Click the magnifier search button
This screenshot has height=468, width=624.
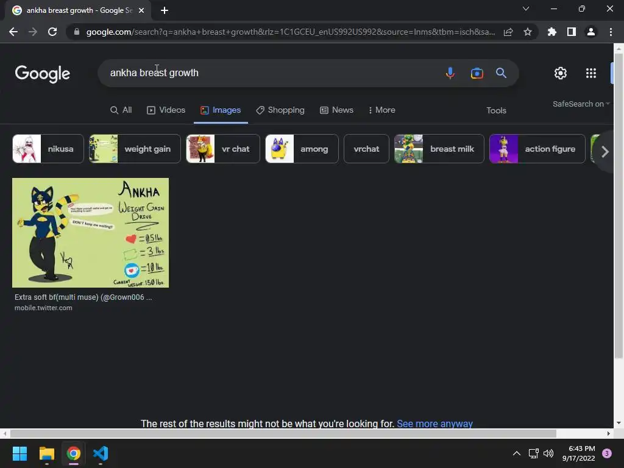(x=501, y=73)
